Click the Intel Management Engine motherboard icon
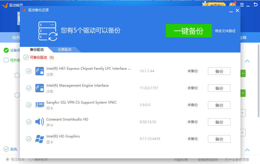The height and width of the screenshot is (164, 260). coord(39,88)
